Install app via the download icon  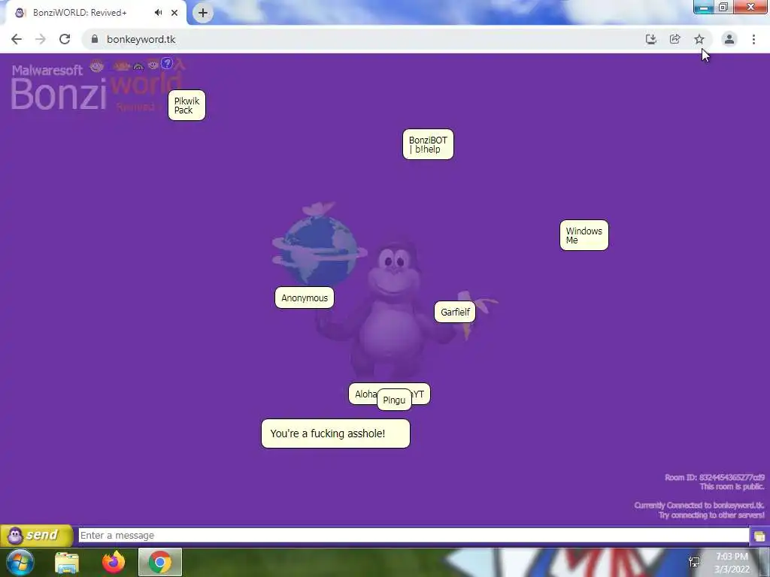(650, 39)
